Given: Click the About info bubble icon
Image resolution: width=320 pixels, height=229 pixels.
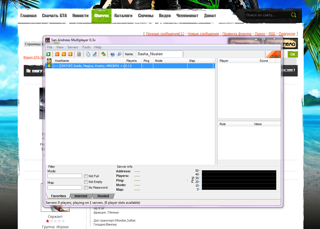Looking at the screenshot, I should pyautogui.click(x=119, y=54).
